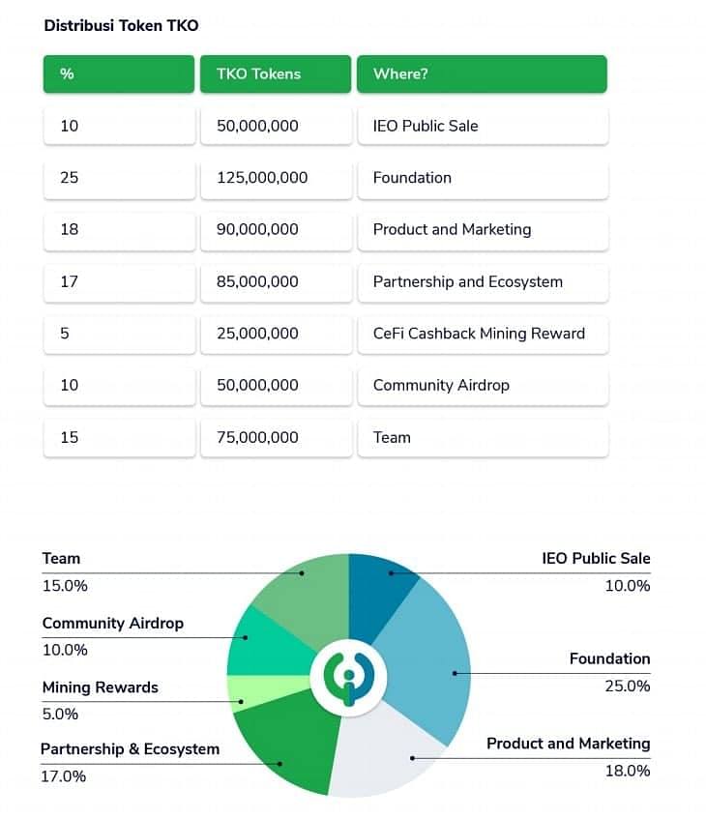Click the 'Where?' column header
Viewport: 706px width, 818px height.
coord(482,74)
